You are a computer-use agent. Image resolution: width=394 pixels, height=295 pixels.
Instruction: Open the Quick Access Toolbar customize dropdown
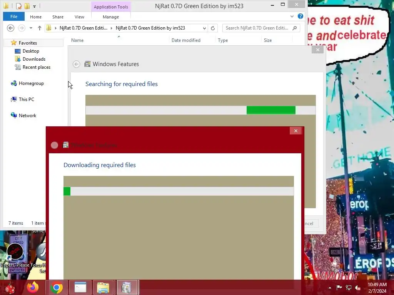click(x=34, y=6)
